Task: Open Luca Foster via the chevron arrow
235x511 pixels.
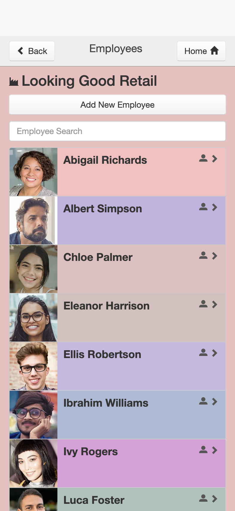Action: 215,499
